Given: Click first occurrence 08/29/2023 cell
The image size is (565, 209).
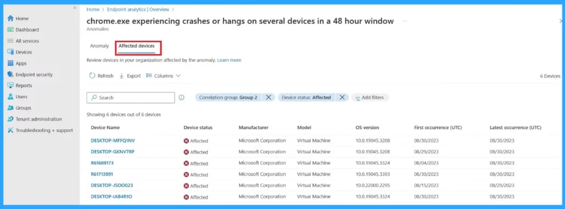Looking at the screenshot, I should (x=427, y=152).
